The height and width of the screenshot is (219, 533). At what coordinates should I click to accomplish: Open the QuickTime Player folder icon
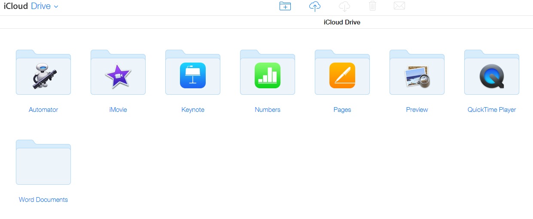tap(492, 72)
